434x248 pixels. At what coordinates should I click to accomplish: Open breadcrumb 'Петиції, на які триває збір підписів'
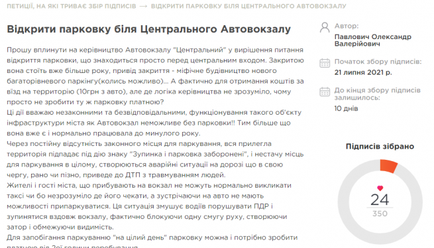[72, 6]
